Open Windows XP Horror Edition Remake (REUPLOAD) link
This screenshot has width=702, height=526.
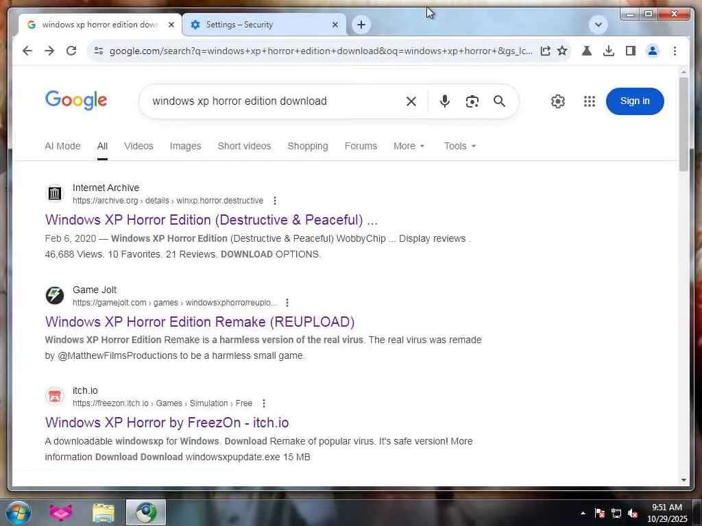point(199,322)
